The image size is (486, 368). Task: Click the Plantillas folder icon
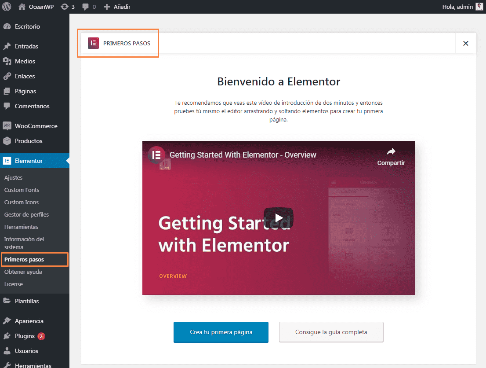7,301
